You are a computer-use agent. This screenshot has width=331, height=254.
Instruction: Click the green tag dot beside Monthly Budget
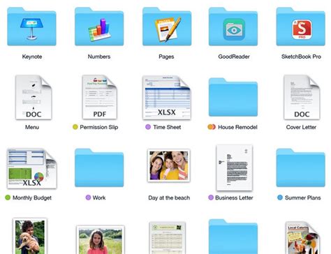(x=8, y=197)
